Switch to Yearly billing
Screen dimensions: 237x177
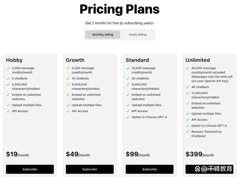tap(137, 35)
